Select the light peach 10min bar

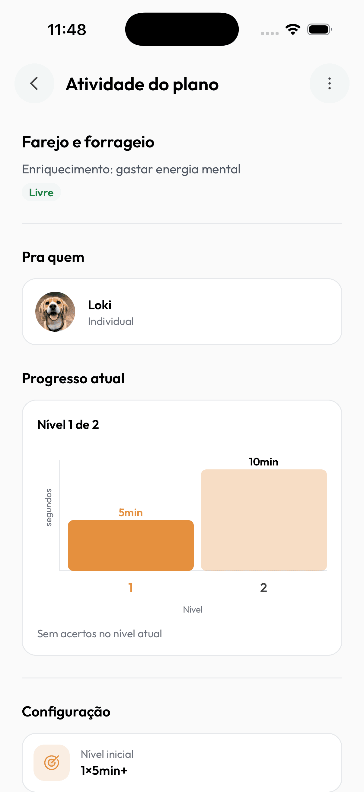point(263,520)
